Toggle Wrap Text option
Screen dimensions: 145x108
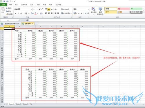click(65, 9)
